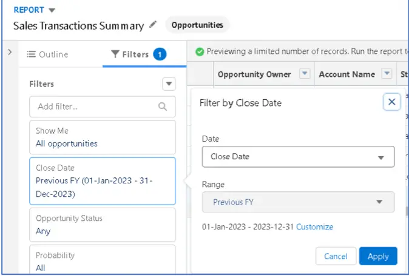Open the Close Date field dropdown

tap(298, 157)
